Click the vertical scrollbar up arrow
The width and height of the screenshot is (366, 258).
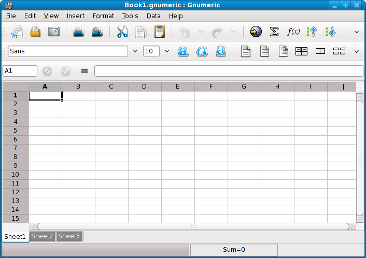359,96
